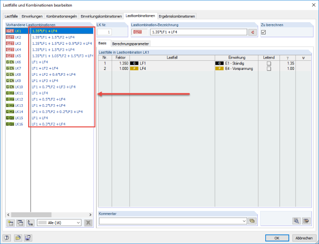Click the details magnifier icon bottom right
Viewport: 319px width, 244px height.
coord(296,221)
